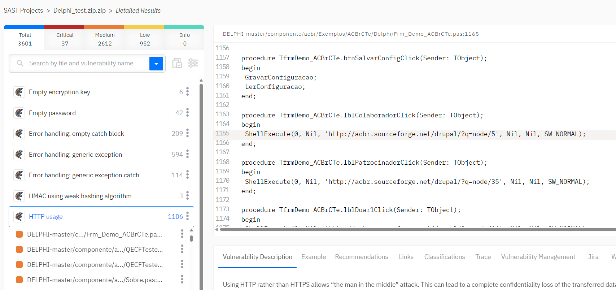Open kebab menu for Empty password

coord(187,113)
